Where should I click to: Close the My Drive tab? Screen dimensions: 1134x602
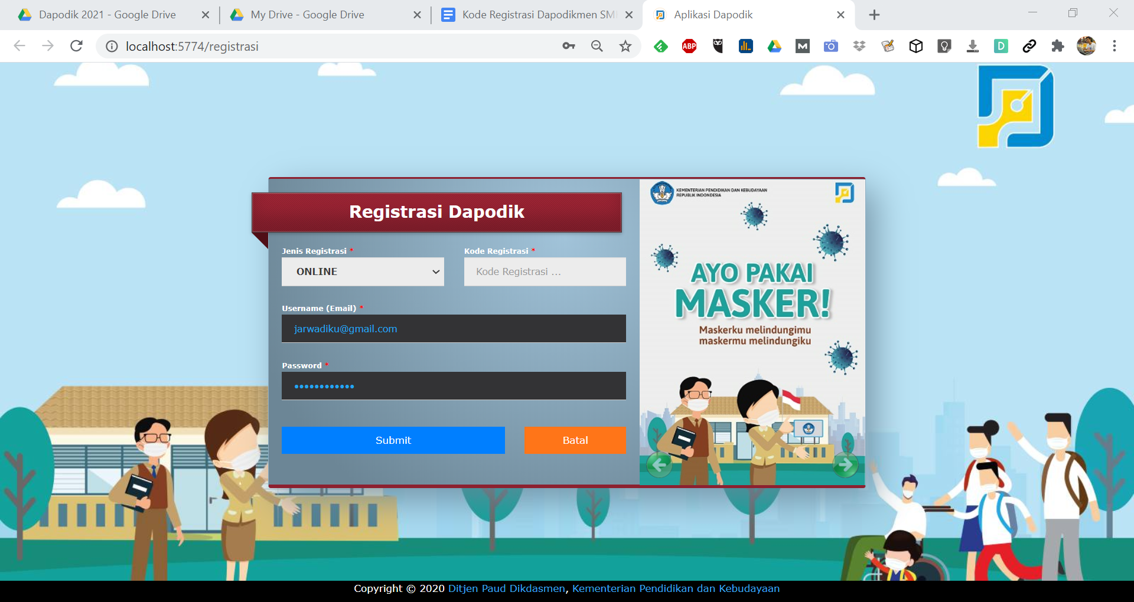[417, 15]
